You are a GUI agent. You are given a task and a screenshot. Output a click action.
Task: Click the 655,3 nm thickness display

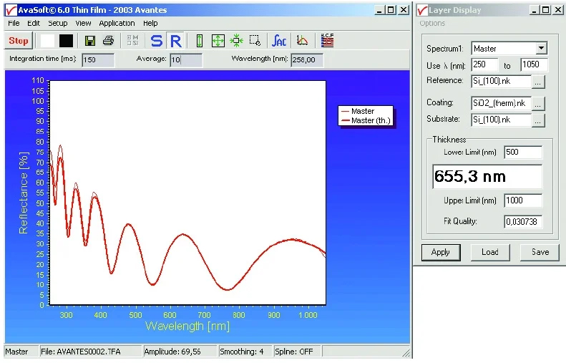(487, 177)
